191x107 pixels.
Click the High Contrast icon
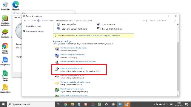tap(99, 29)
